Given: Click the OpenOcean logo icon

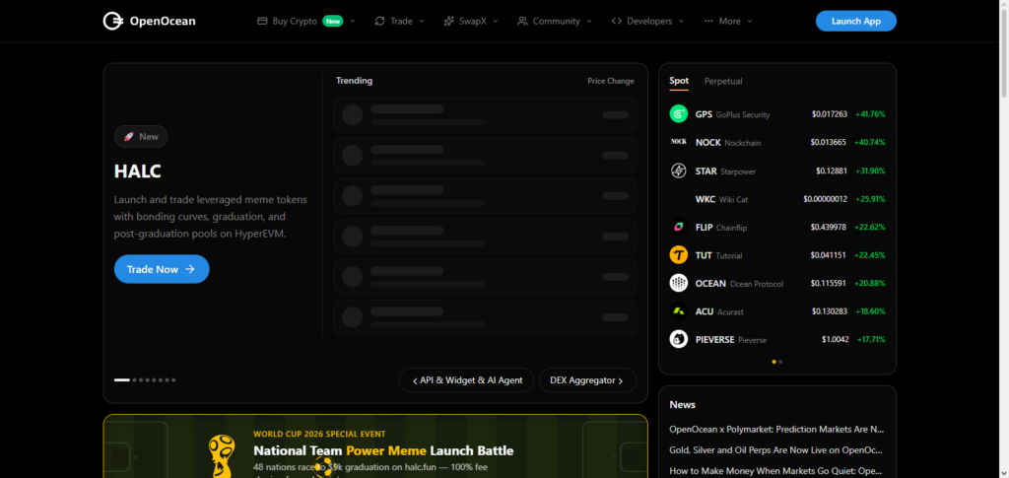Looking at the screenshot, I should [x=112, y=22].
